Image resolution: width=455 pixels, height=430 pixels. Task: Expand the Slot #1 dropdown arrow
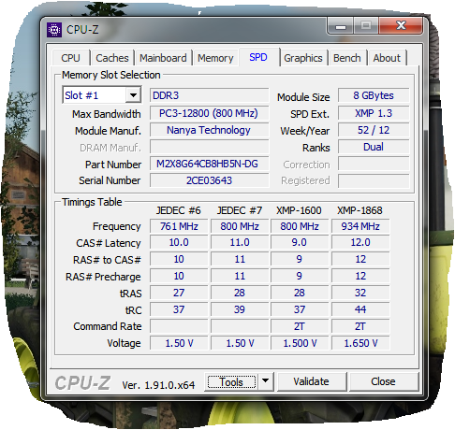(133, 95)
